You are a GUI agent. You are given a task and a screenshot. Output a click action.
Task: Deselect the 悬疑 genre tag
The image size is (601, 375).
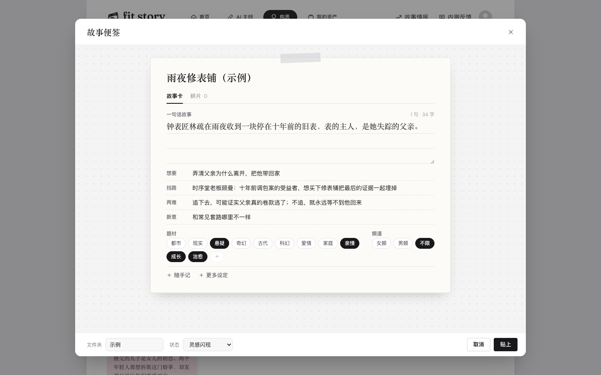coord(220,243)
